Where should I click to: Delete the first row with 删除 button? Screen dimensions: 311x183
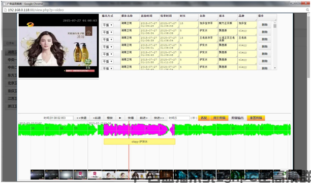[x=265, y=25]
